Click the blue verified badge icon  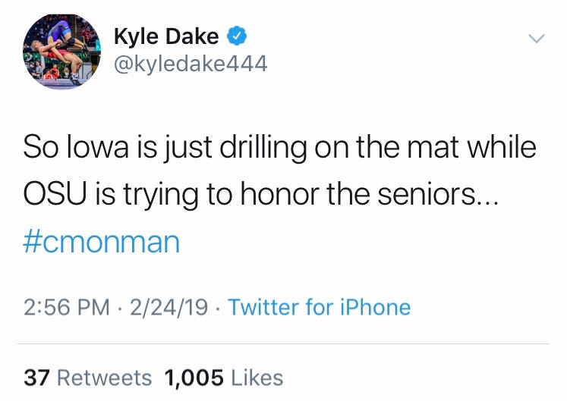click(x=238, y=36)
